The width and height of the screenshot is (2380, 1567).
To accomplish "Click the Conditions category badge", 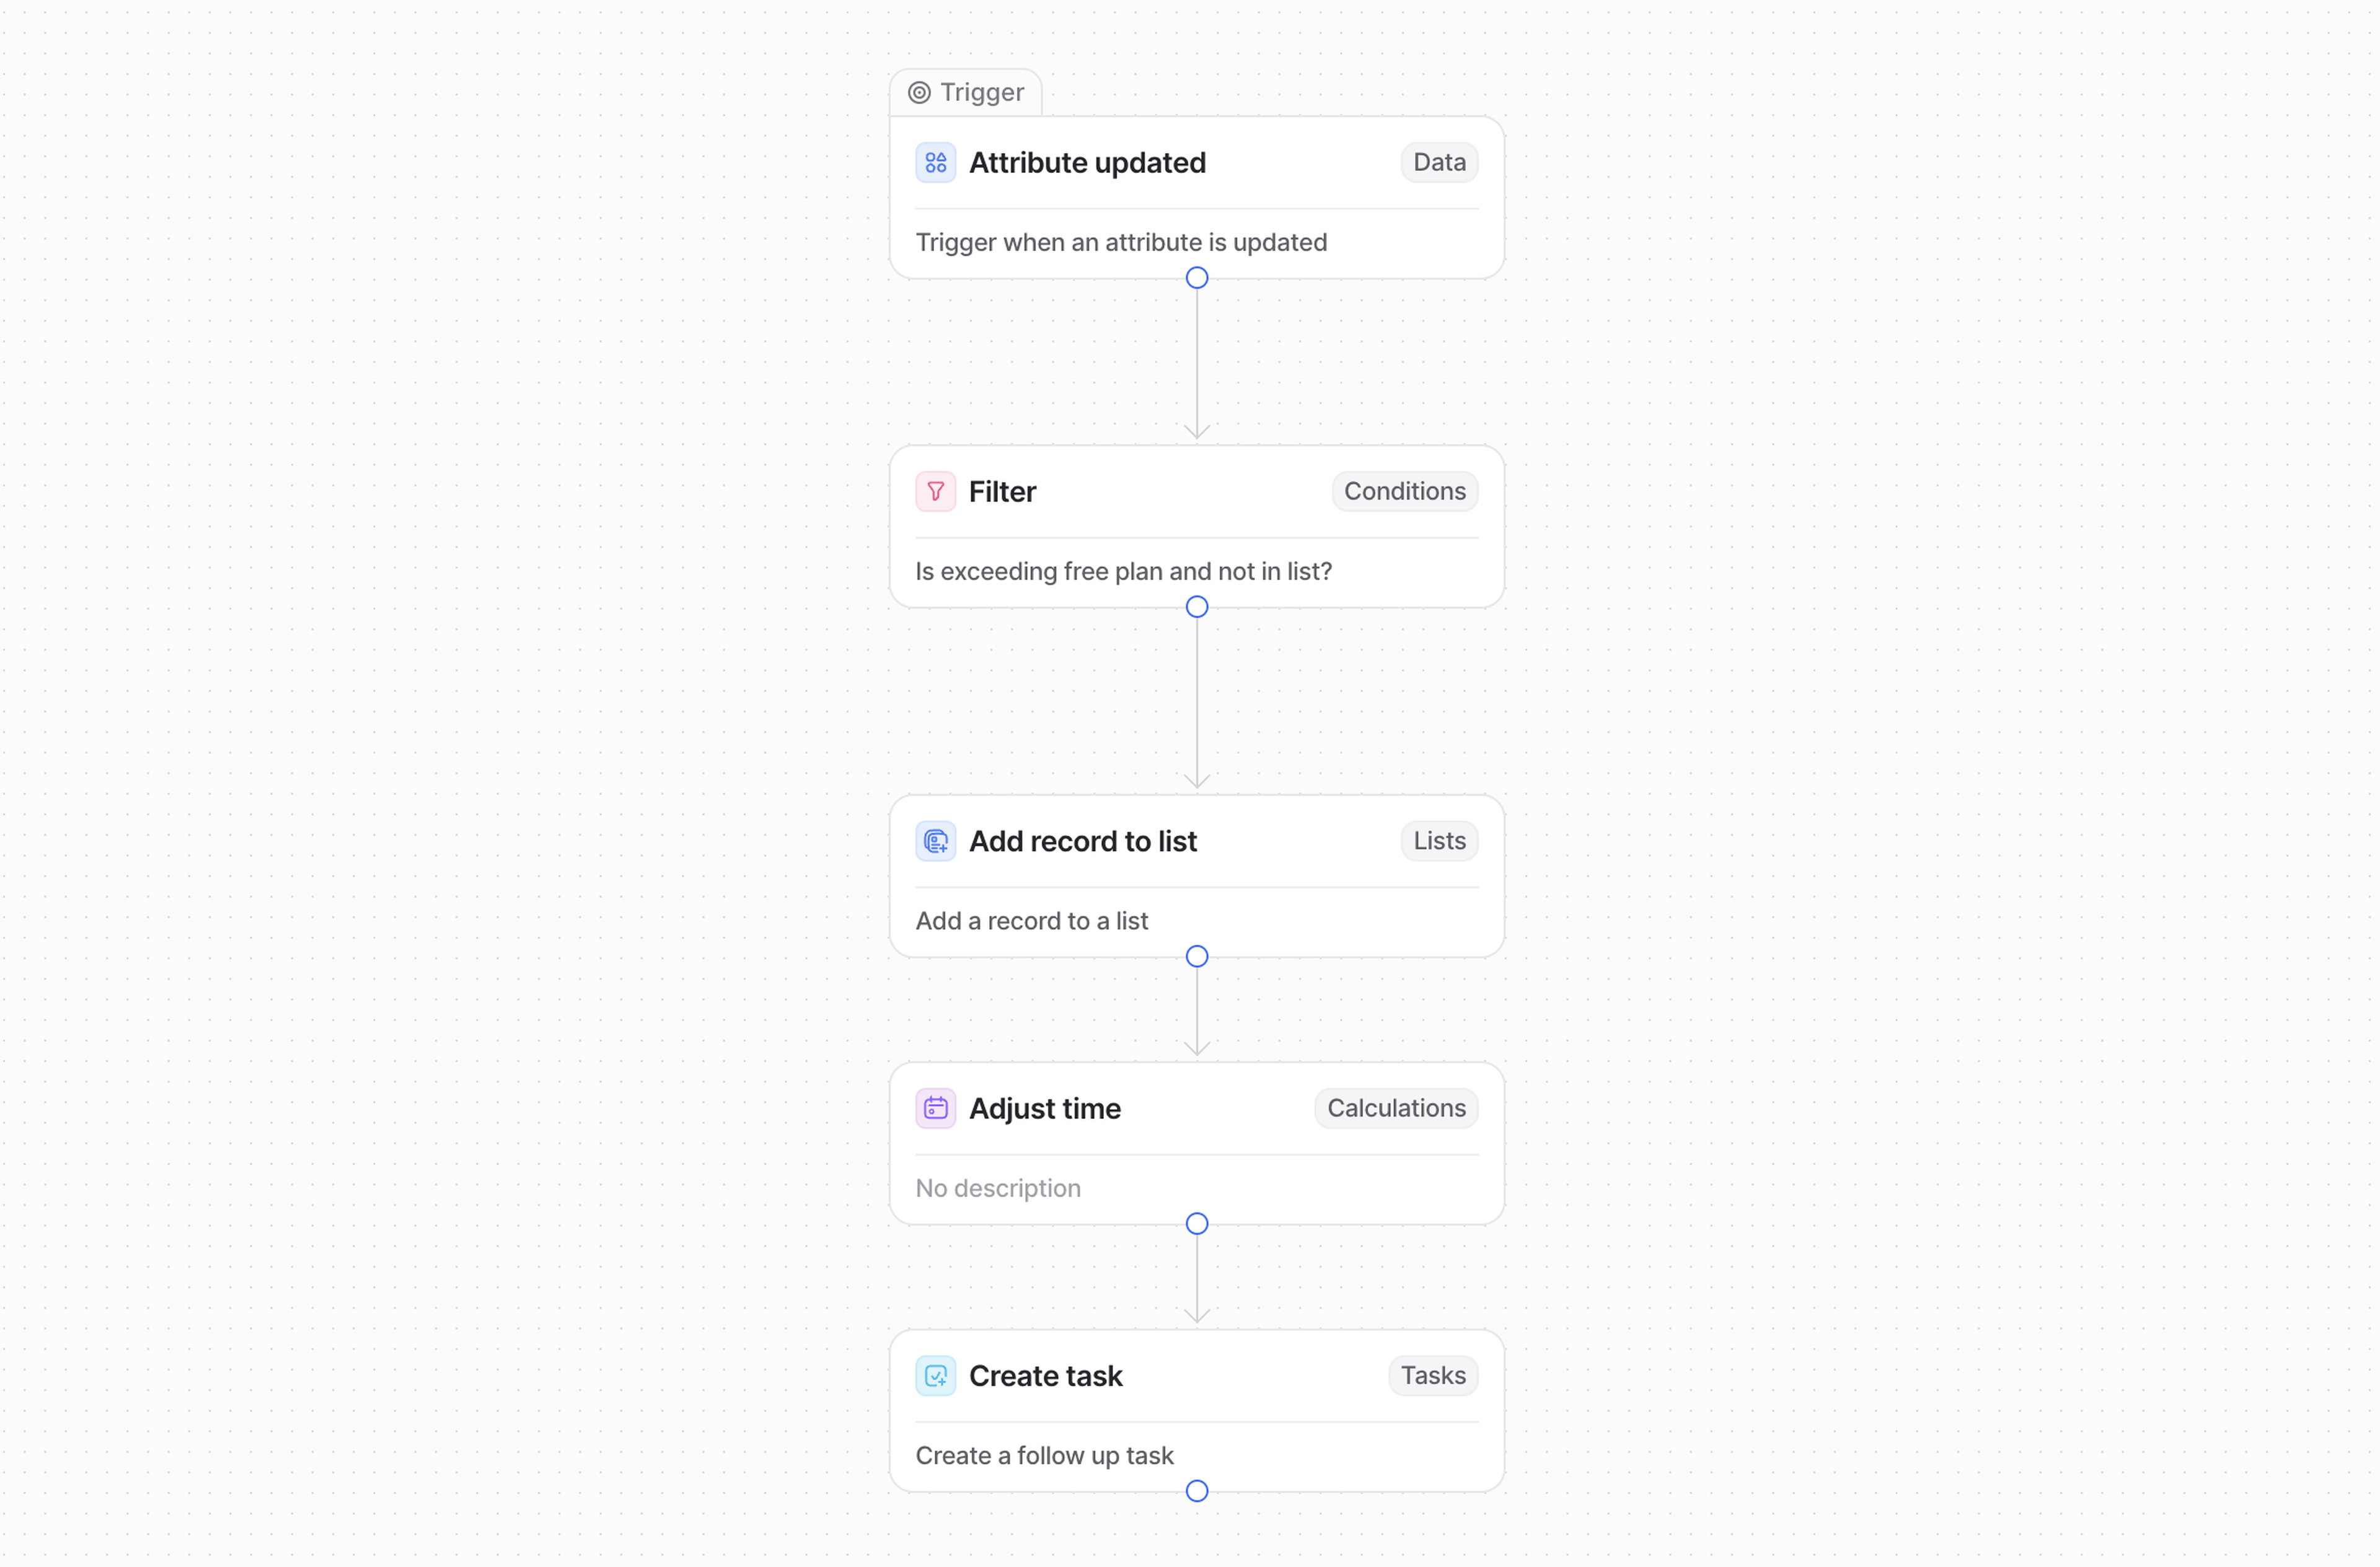I will pos(1404,492).
